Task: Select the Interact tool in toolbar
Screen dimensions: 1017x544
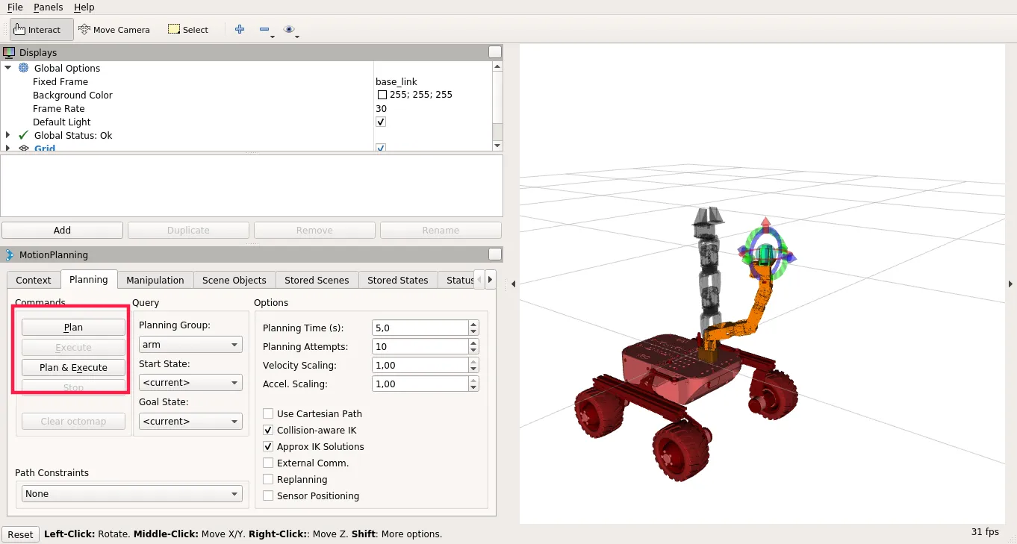Action: (42, 30)
